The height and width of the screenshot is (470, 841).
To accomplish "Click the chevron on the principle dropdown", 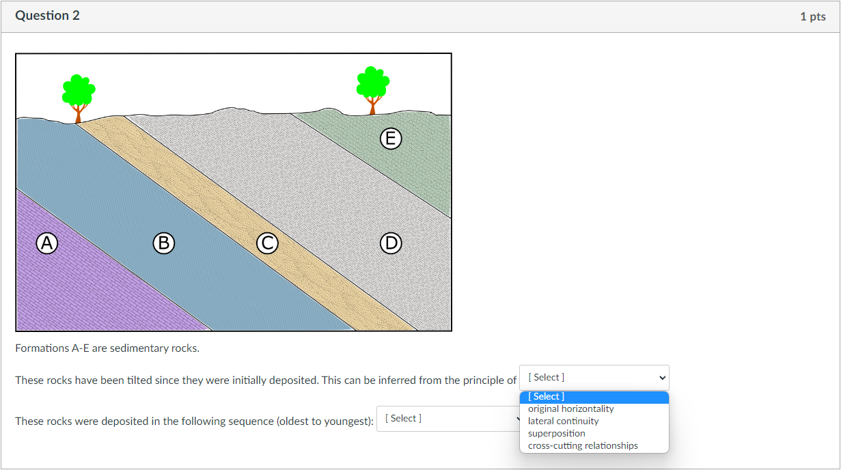I will click(661, 377).
